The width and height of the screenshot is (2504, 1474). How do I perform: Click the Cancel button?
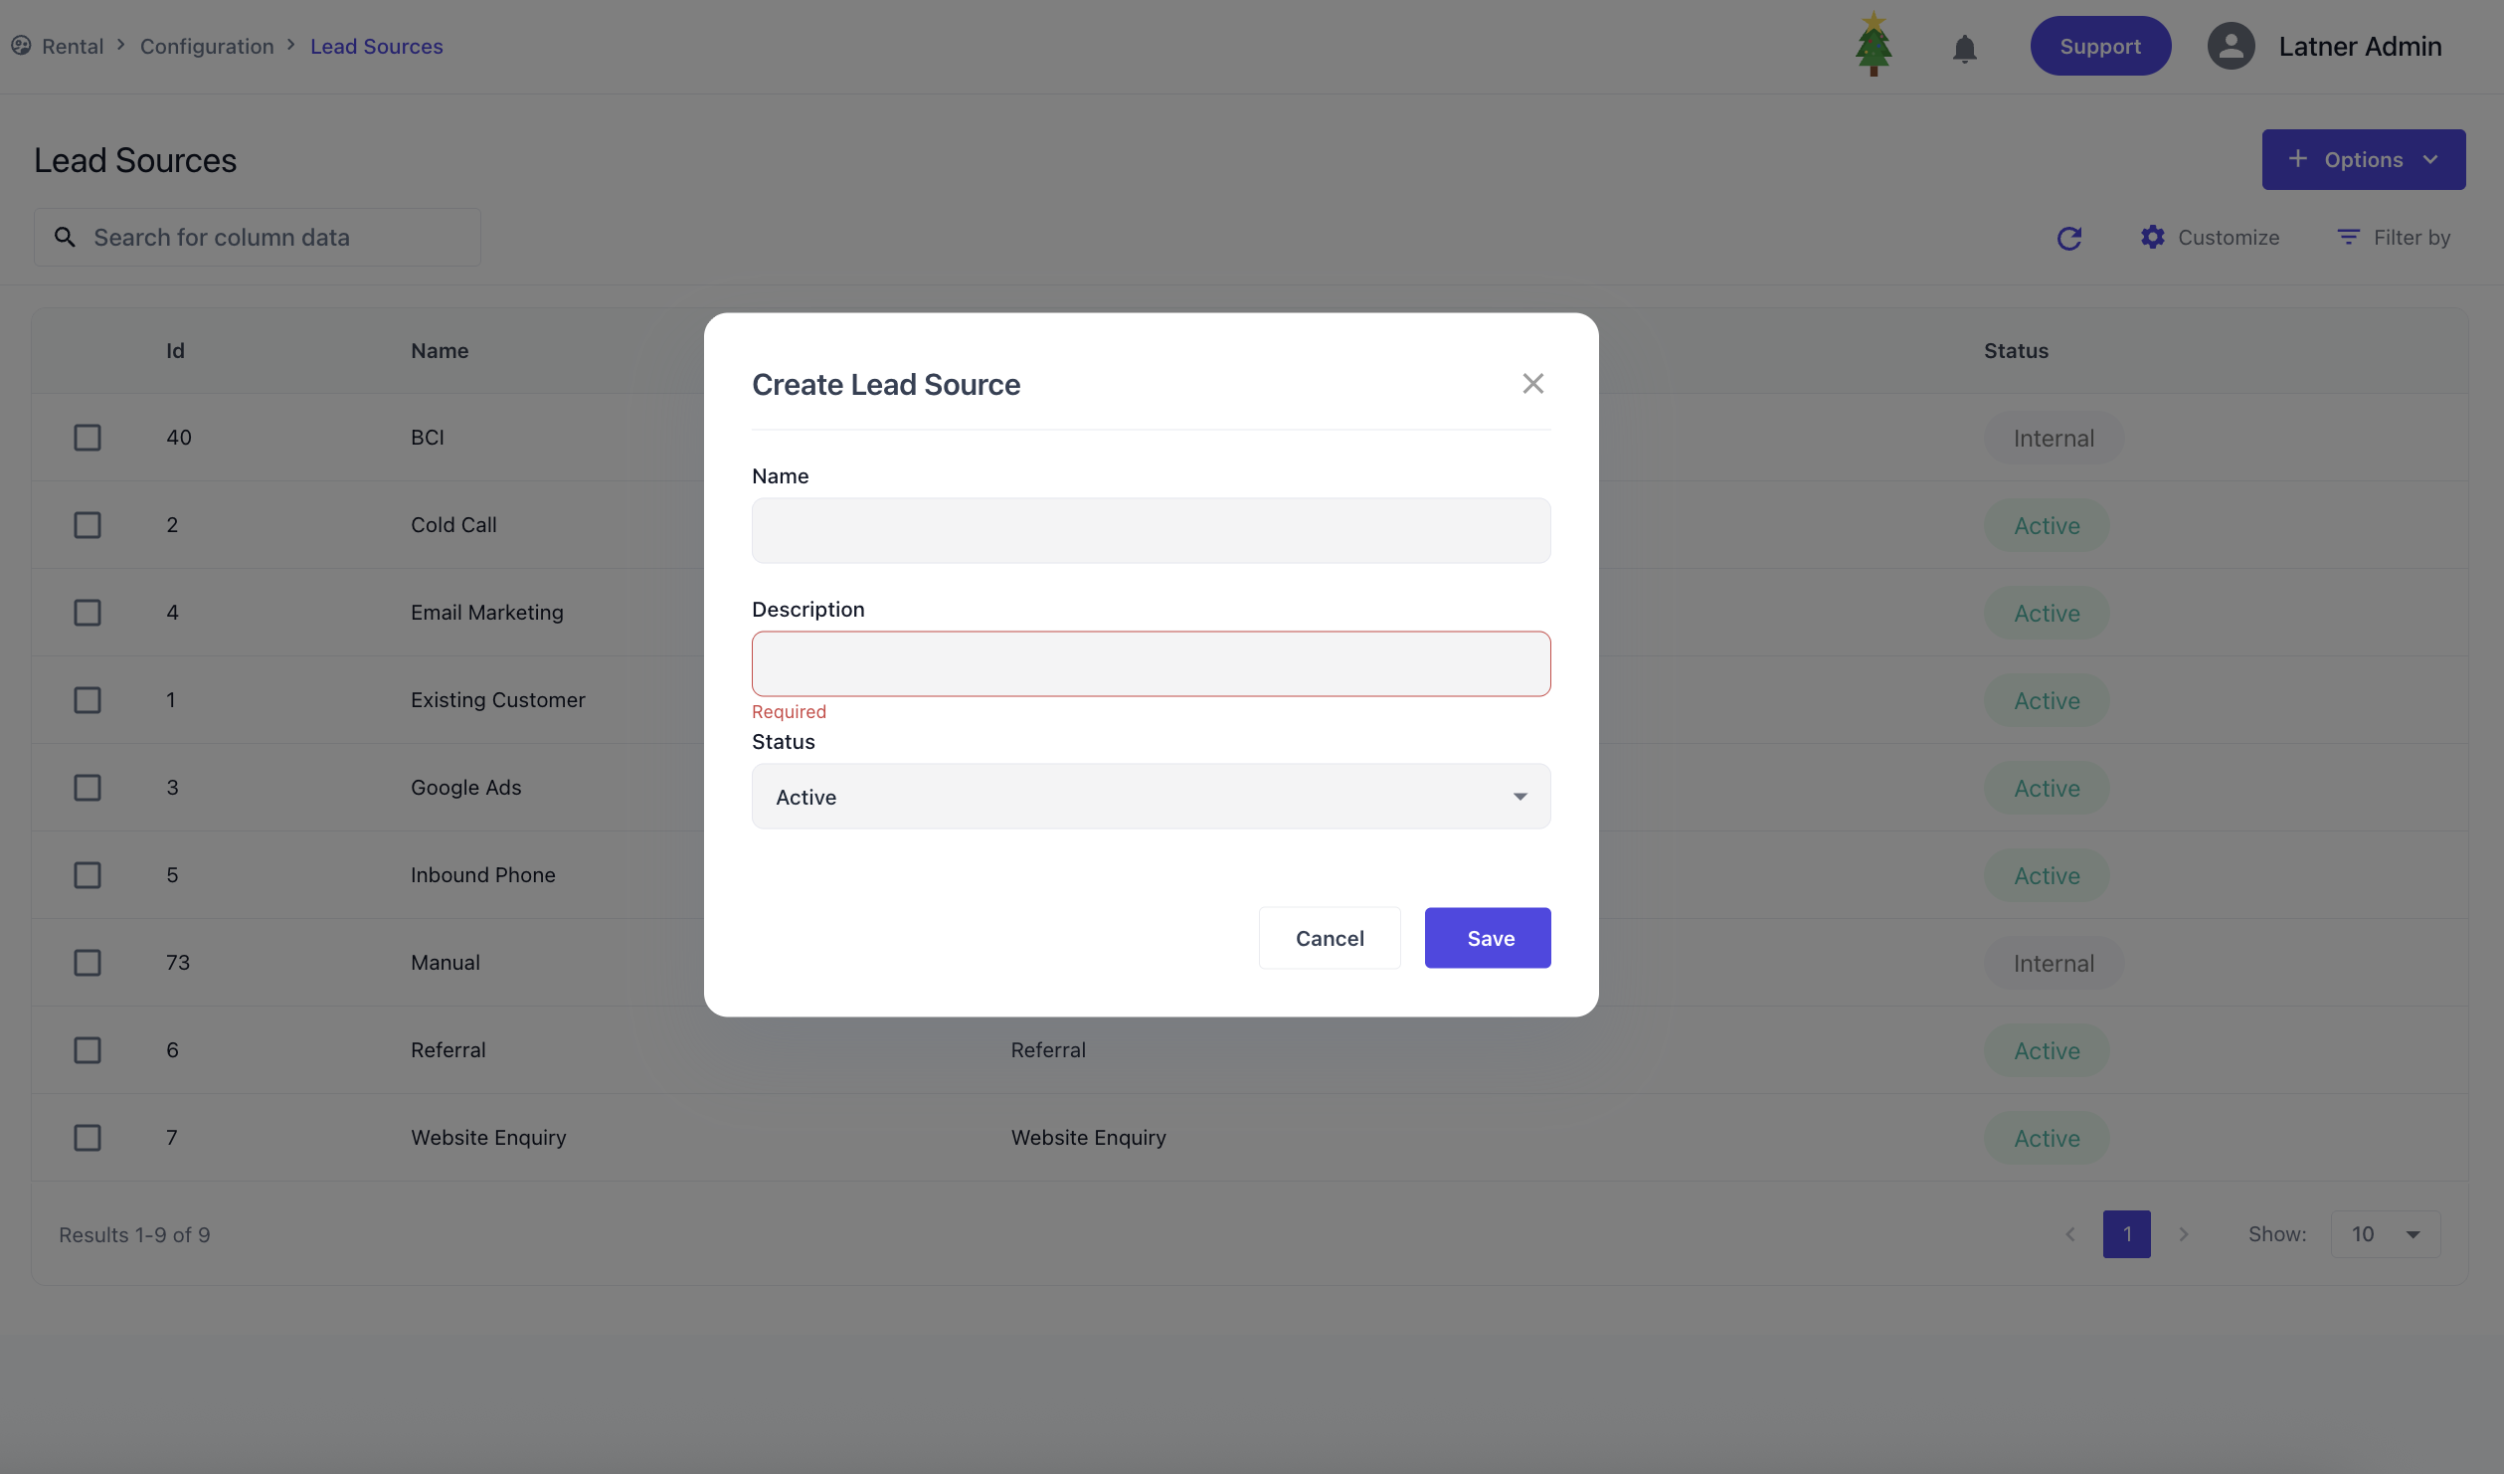(x=1330, y=938)
